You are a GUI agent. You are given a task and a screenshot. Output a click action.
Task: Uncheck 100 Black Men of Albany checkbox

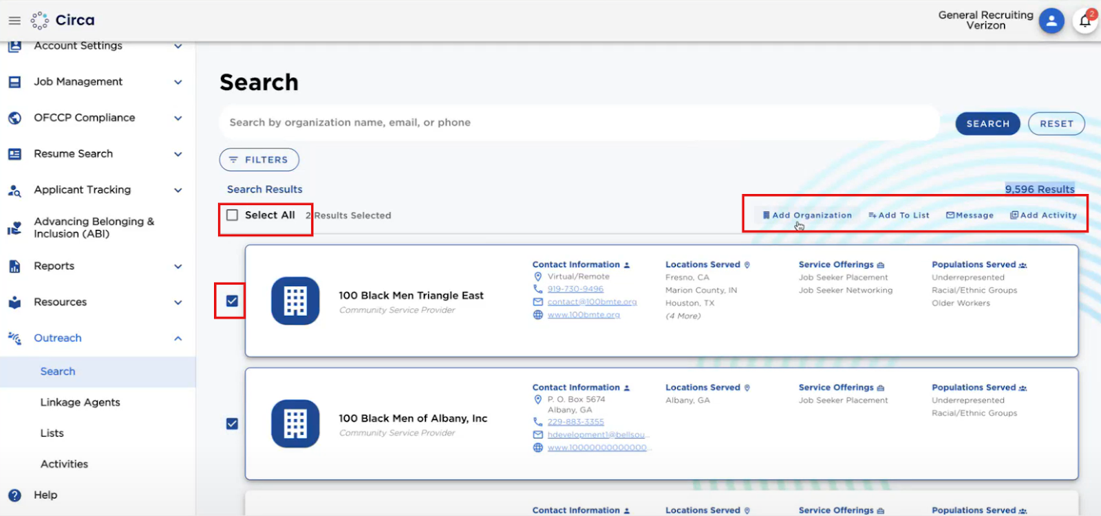[232, 424]
